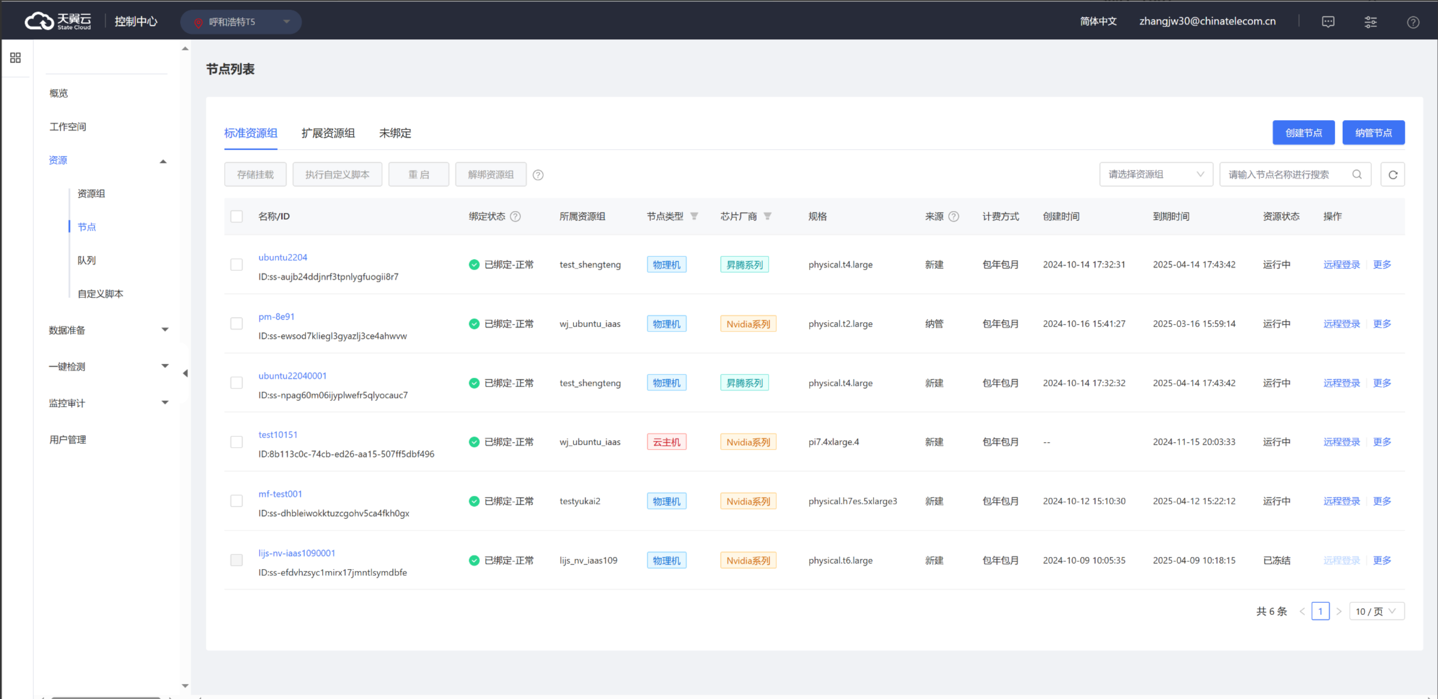This screenshot has width=1438, height=699.
Task: Open the zhangjw30@chinatelecom.cn account menu
Action: (x=1207, y=21)
